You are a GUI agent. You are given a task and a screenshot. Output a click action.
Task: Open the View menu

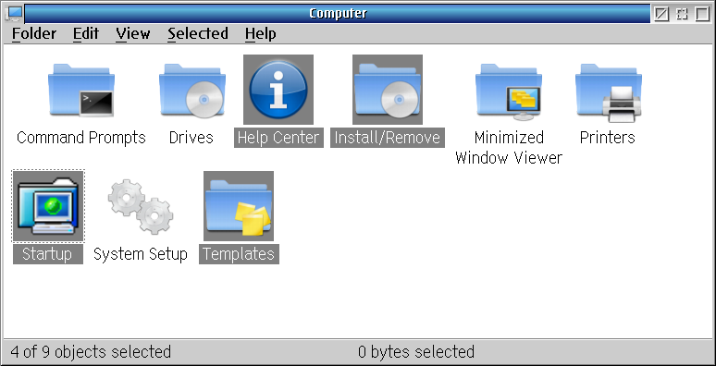coord(133,34)
